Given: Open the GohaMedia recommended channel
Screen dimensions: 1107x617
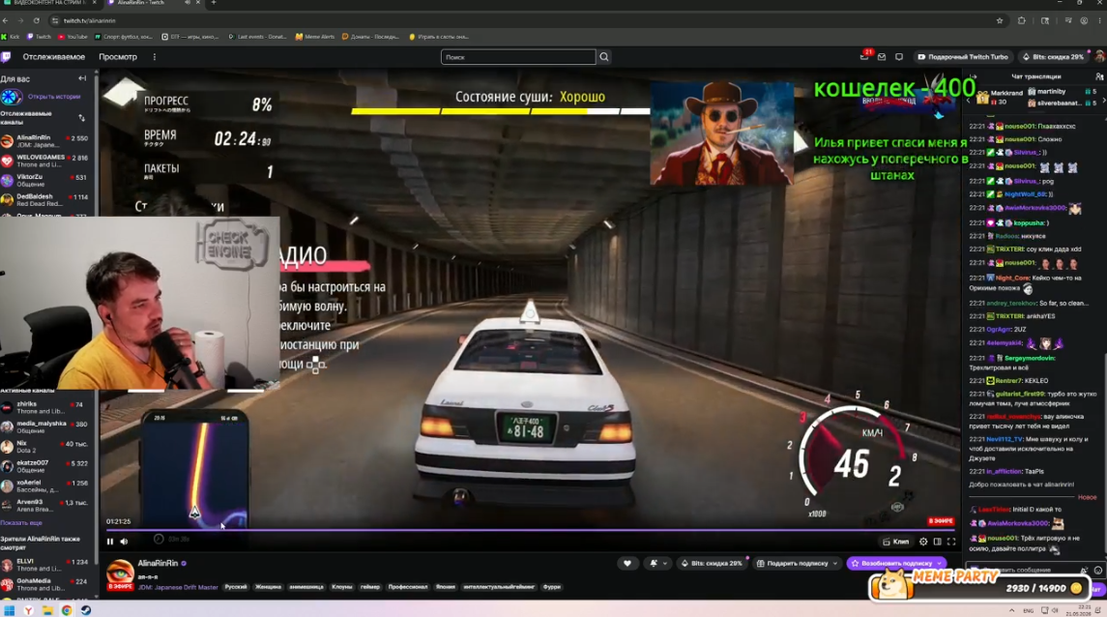Looking at the screenshot, I should [x=46, y=584].
